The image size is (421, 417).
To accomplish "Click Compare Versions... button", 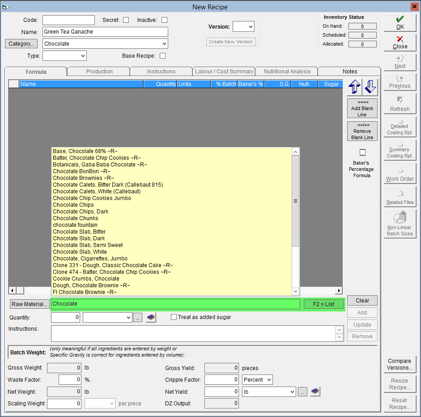I will (x=400, y=364).
